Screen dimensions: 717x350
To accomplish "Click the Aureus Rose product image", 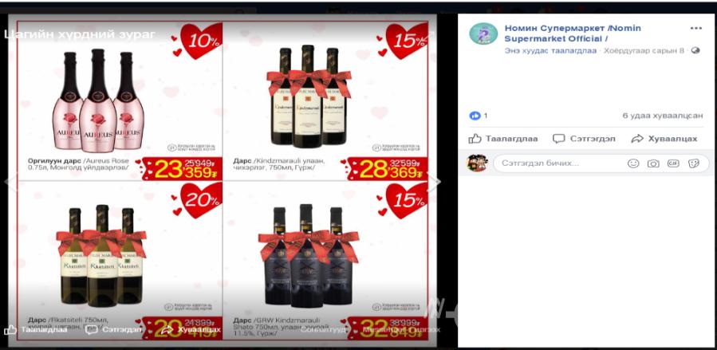I will click(x=97, y=100).
